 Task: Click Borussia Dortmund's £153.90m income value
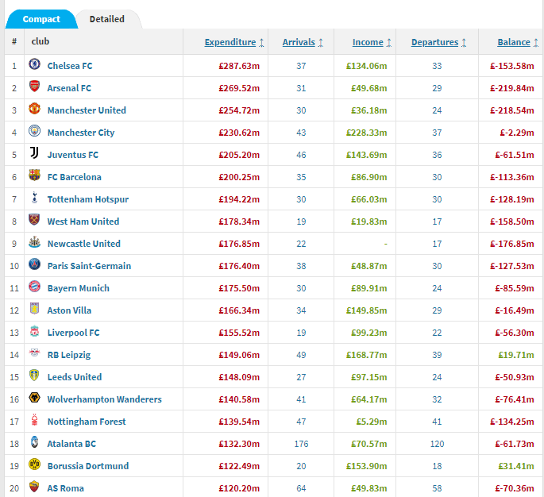point(366,466)
